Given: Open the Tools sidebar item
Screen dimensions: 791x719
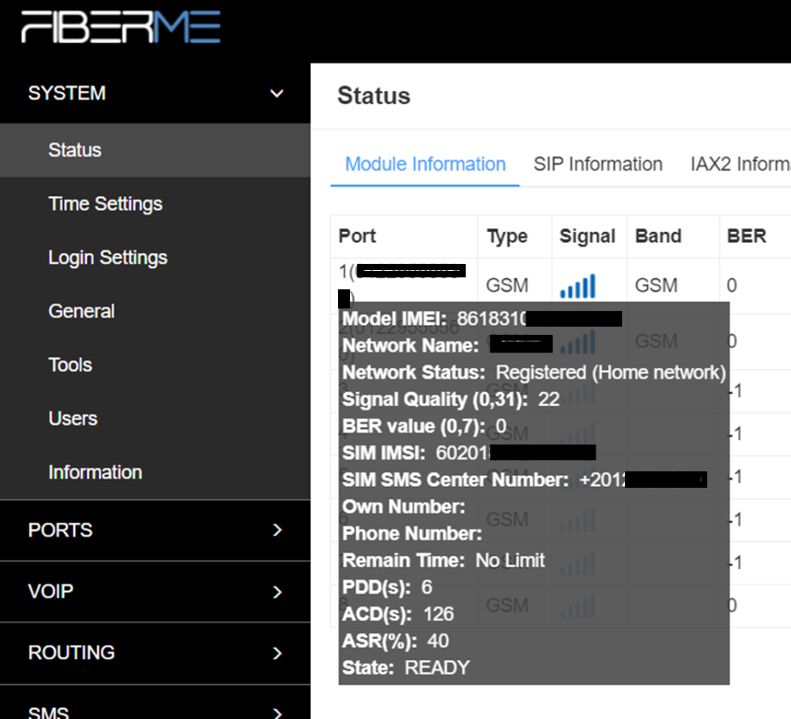Looking at the screenshot, I should (155, 364).
